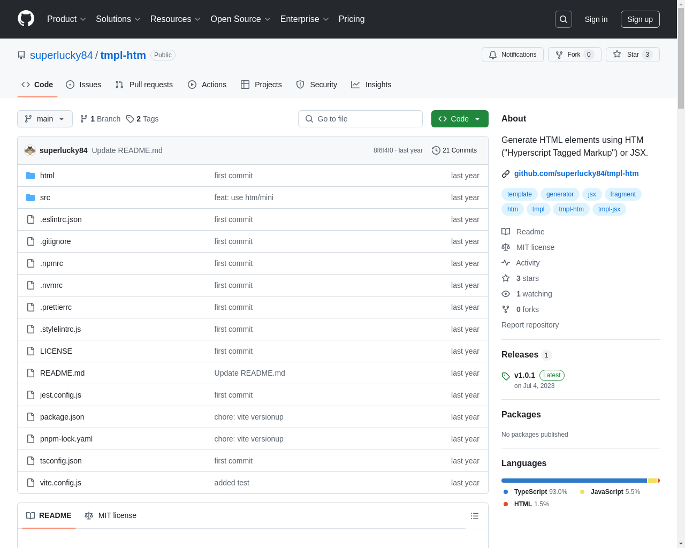Select the README tab below files
Viewport: 685px width, 548px height.
coord(49,515)
